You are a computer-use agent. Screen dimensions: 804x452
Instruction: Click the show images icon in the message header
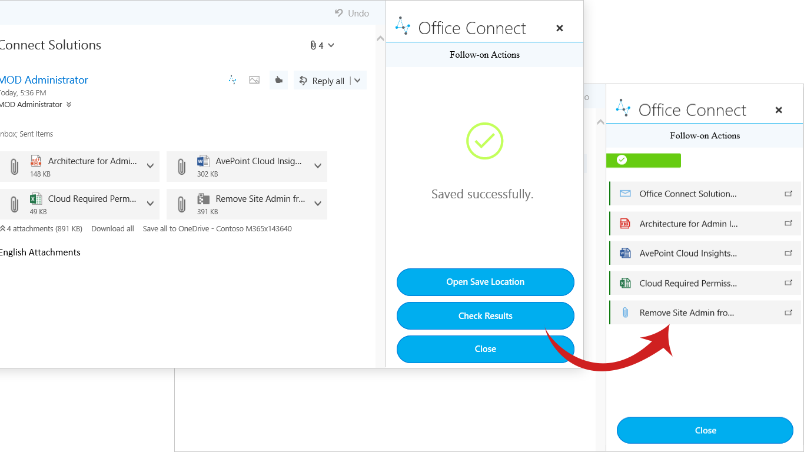(254, 80)
